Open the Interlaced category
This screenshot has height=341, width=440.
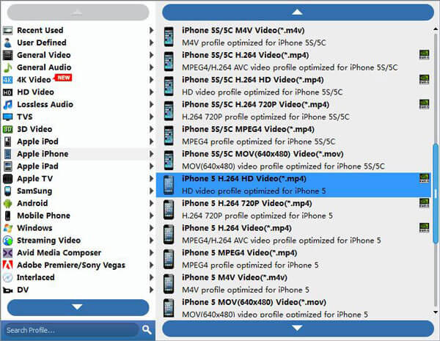pyautogui.click(x=78, y=277)
